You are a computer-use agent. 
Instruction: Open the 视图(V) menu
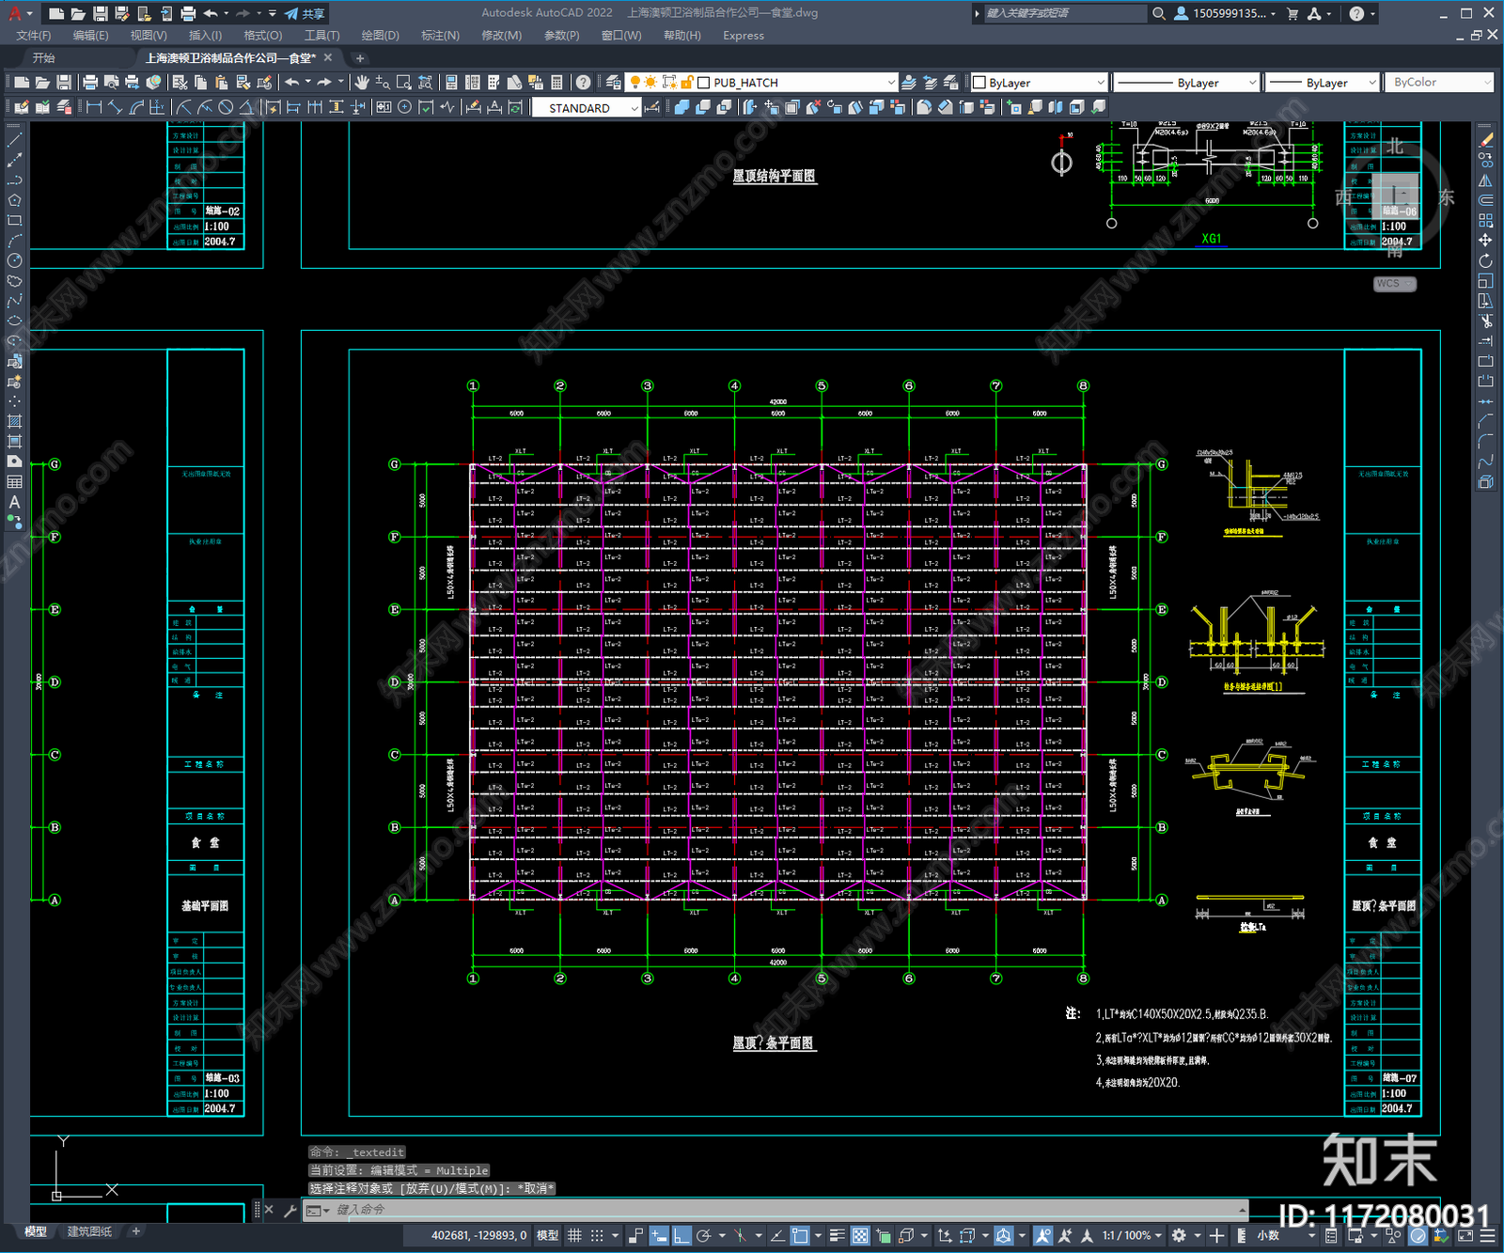point(149,36)
